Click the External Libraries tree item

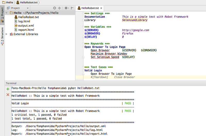(x=26, y=34)
